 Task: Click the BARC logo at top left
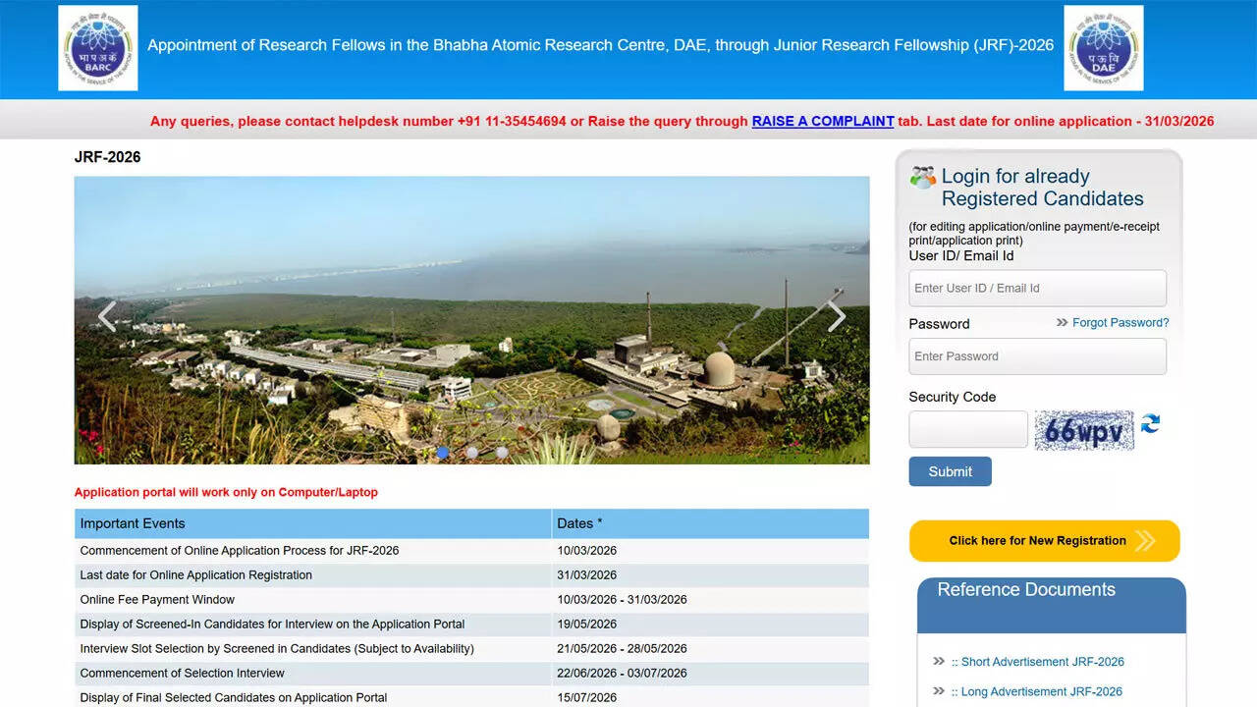(x=97, y=48)
